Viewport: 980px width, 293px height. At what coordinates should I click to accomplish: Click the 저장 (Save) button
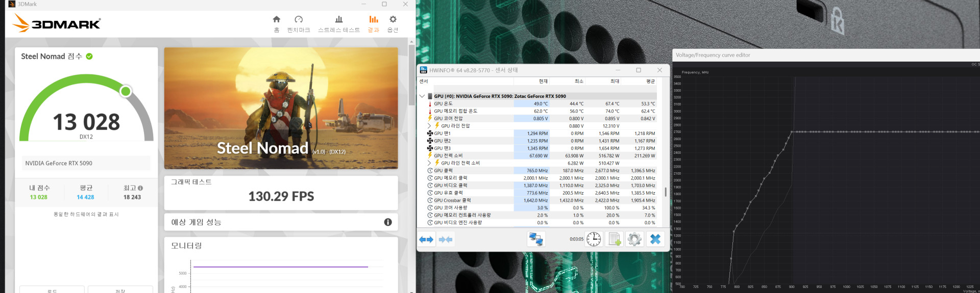[x=120, y=290]
